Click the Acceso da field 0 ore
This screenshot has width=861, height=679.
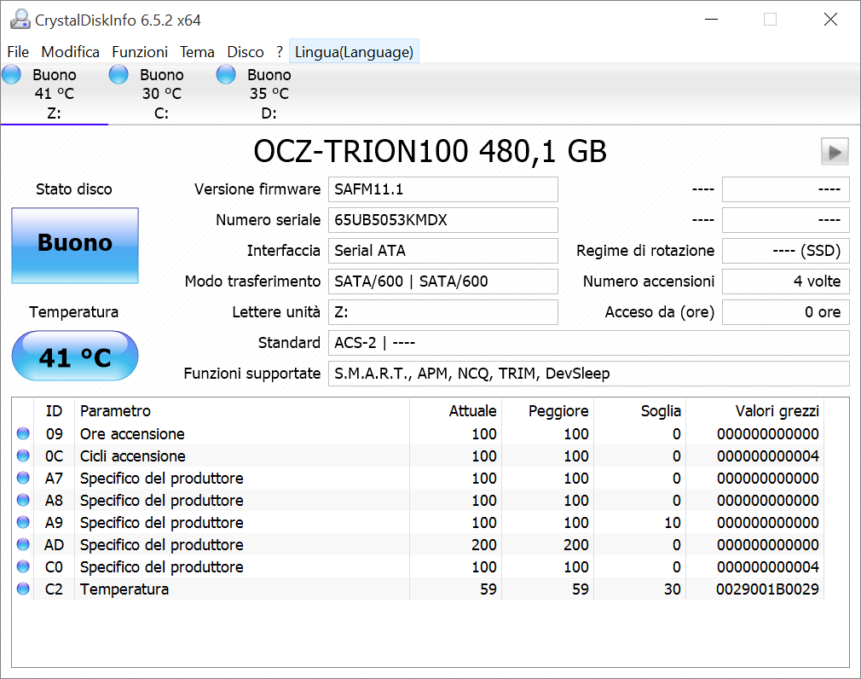click(x=786, y=312)
